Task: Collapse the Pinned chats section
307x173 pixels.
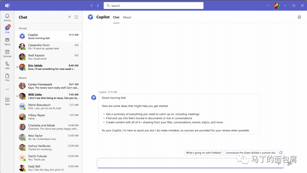Action: (x=23, y=28)
